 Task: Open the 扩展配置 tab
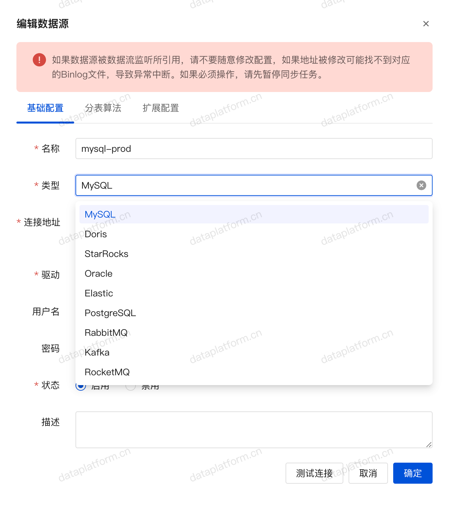pos(160,108)
